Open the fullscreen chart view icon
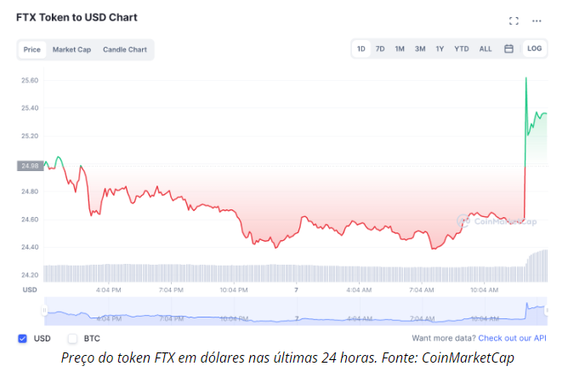Image resolution: width=568 pixels, height=372 pixels. click(x=514, y=21)
